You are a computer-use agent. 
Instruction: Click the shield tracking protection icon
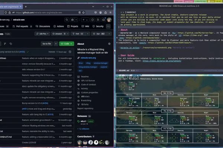point(6,13)
